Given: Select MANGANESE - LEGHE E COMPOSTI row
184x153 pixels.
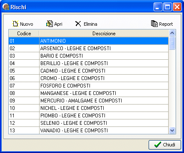Looking at the screenshot, I should 89,93.
